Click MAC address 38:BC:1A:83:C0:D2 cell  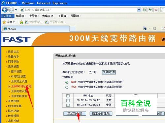(88, 100)
